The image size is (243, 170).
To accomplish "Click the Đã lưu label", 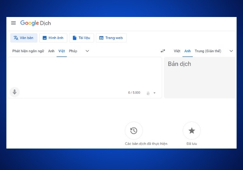I will click(x=192, y=144).
